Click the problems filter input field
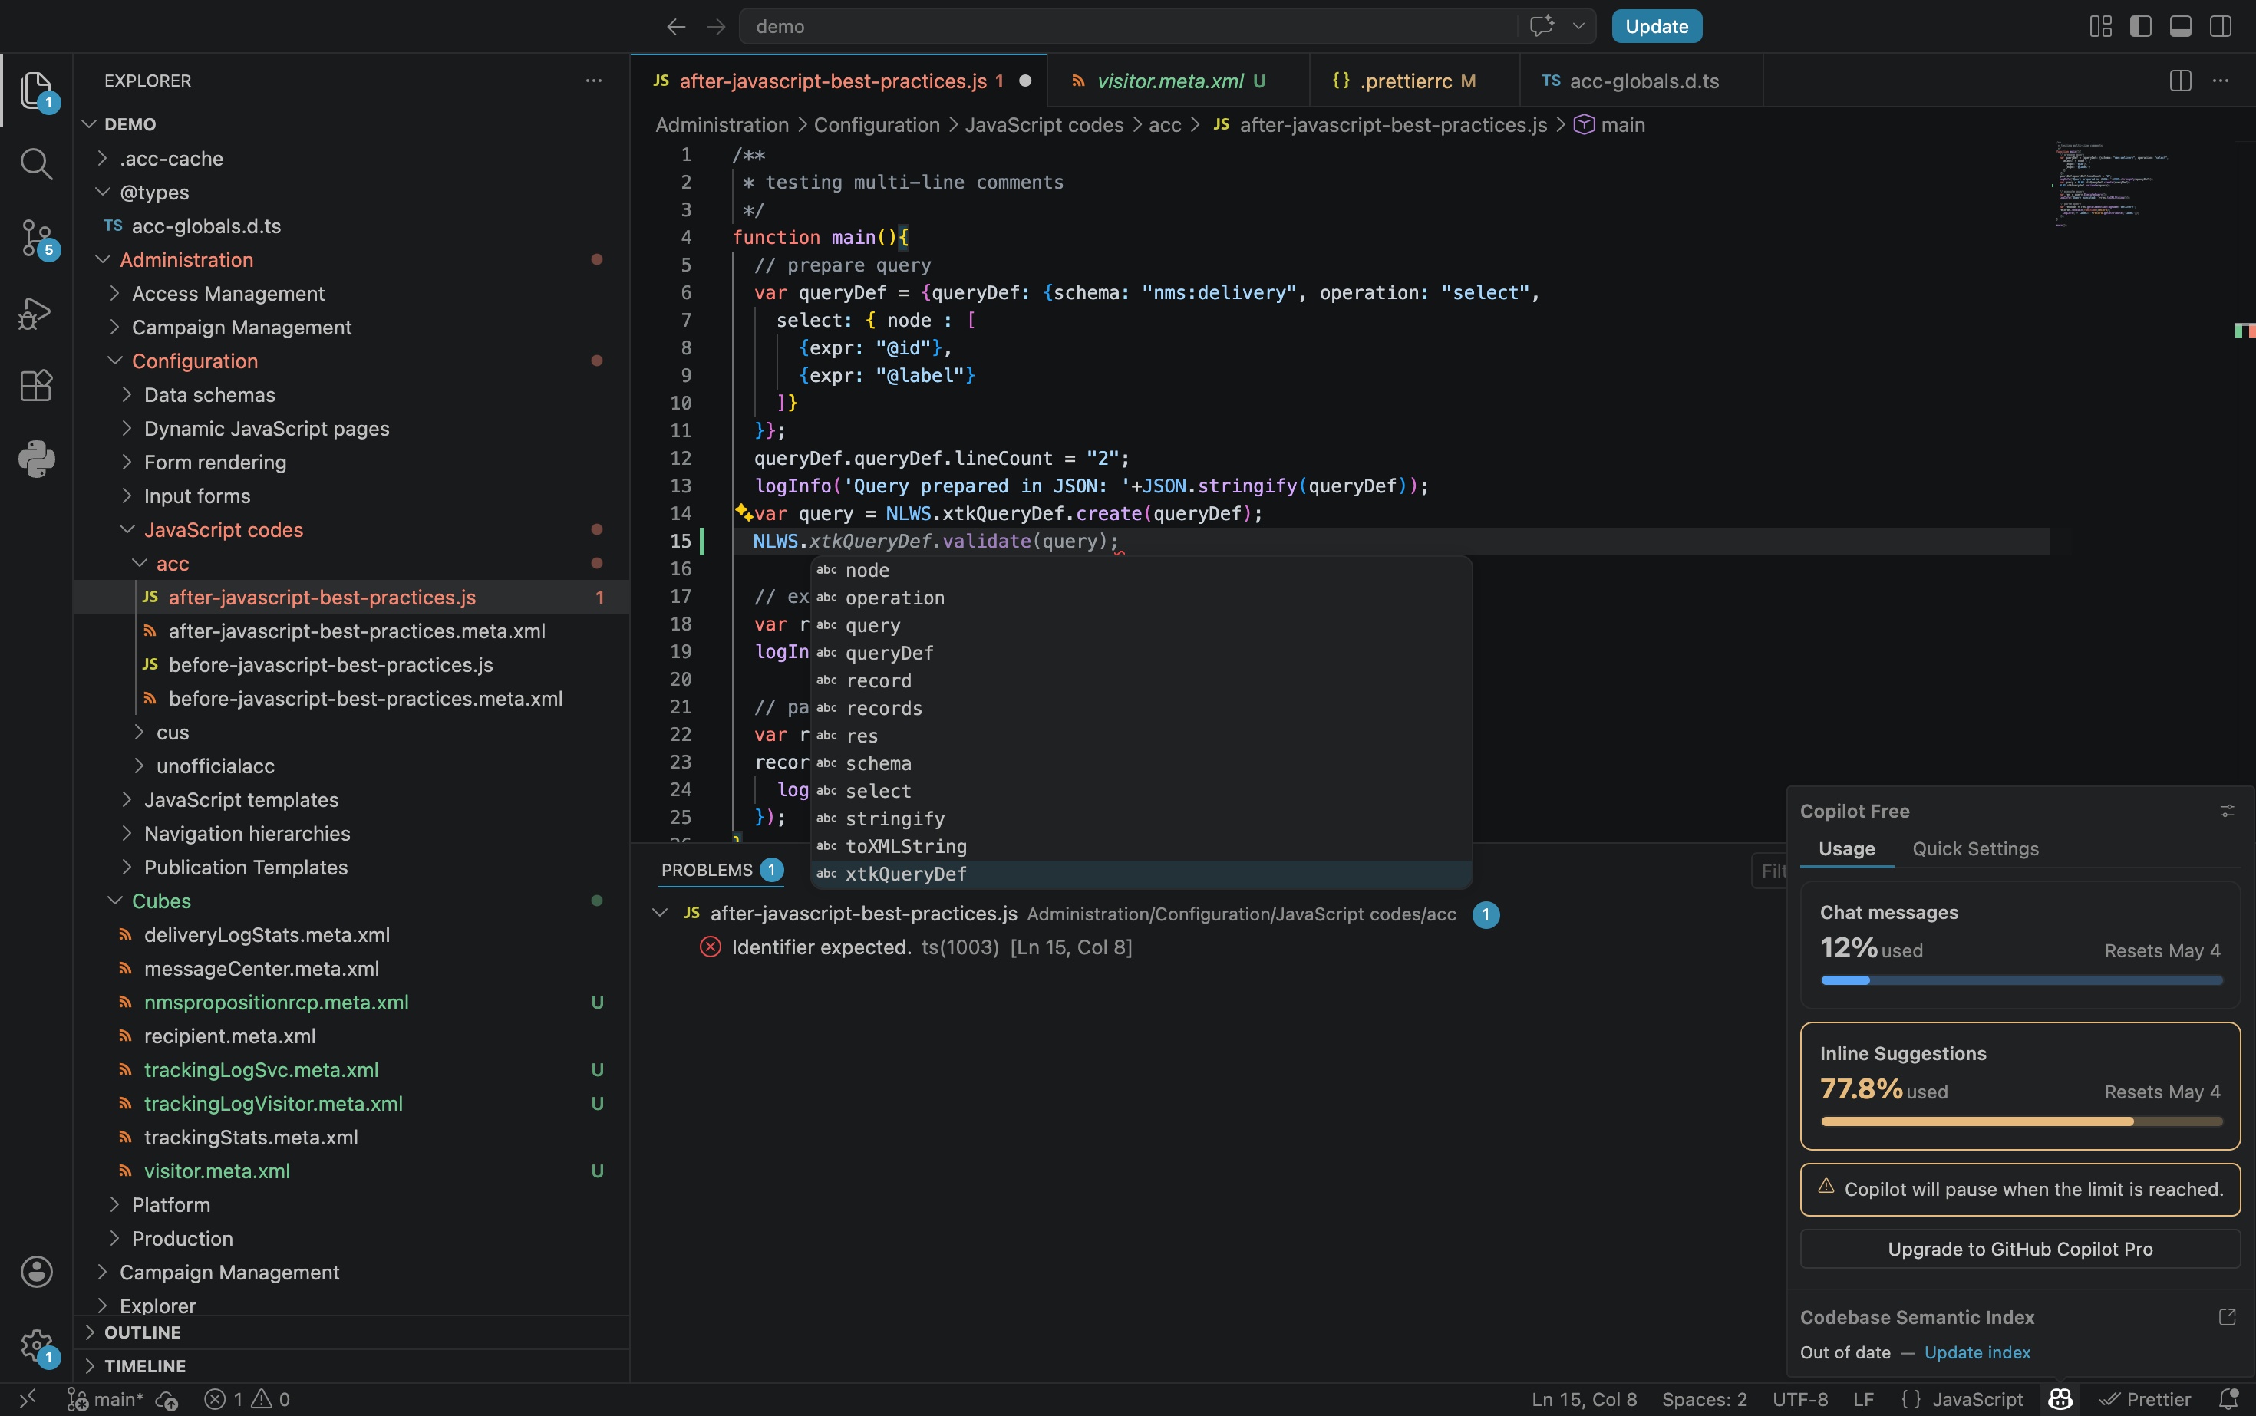Viewport: 2256px width, 1416px height. tap(1769, 871)
